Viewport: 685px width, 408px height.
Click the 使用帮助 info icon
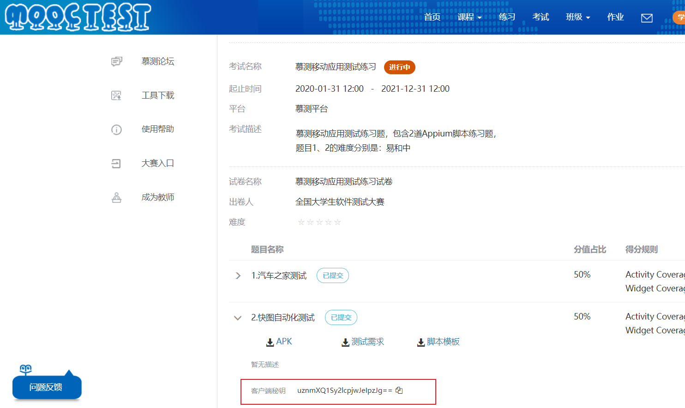(116, 130)
